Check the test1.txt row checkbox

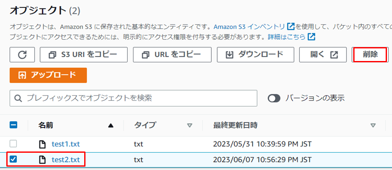point(13,144)
